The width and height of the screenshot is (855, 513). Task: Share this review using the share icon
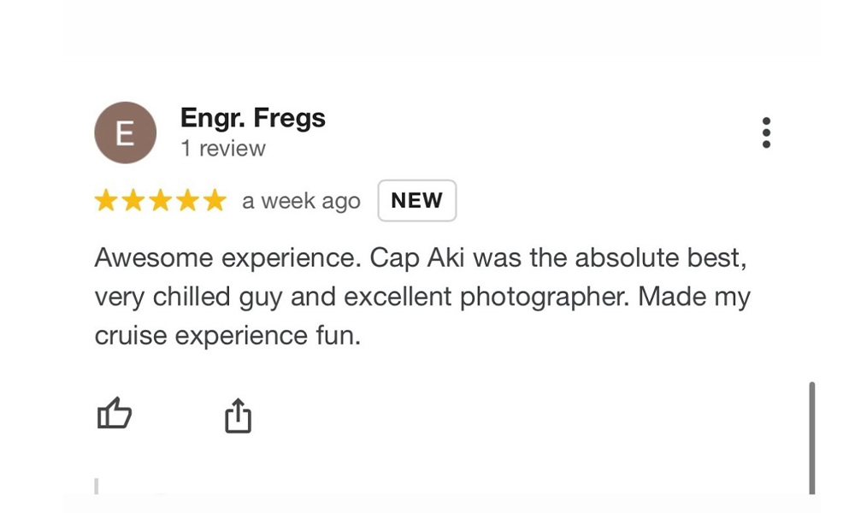238,416
